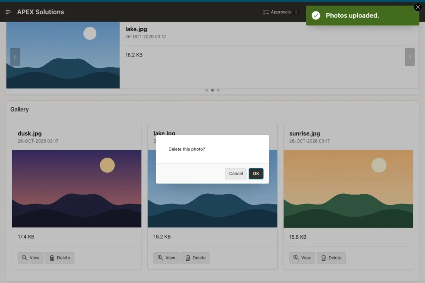Viewport: 425px width, 283px height.
Task: Click the lake.jpg carousel preview image
Action: point(63,55)
